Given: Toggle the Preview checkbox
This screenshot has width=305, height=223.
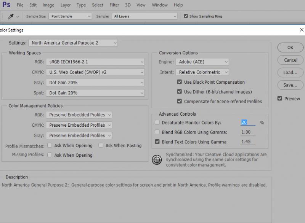Looking at the screenshot, I should click(280, 99).
